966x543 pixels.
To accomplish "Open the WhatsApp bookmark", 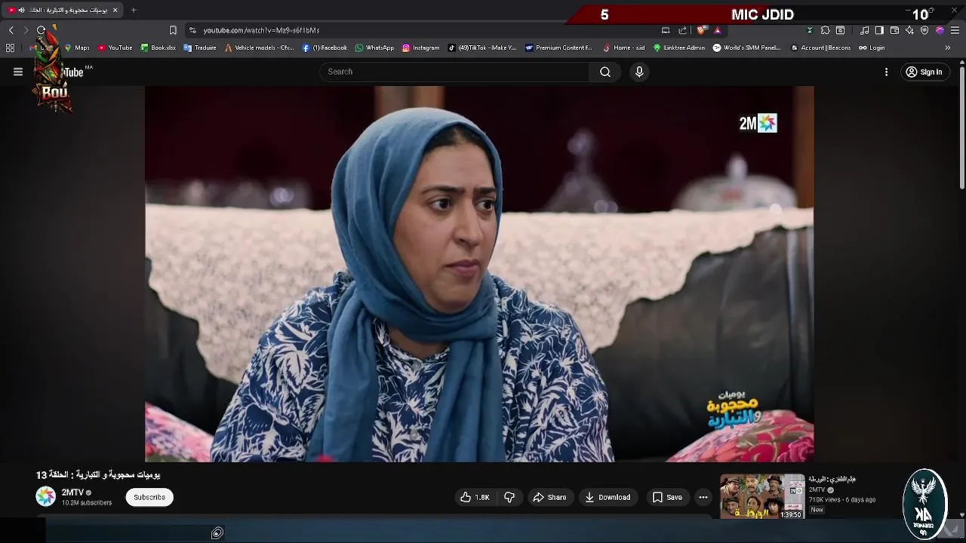I will click(374, 48).
